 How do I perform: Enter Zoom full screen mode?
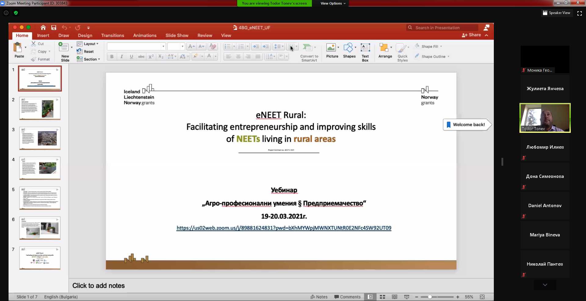click(580, 13)
